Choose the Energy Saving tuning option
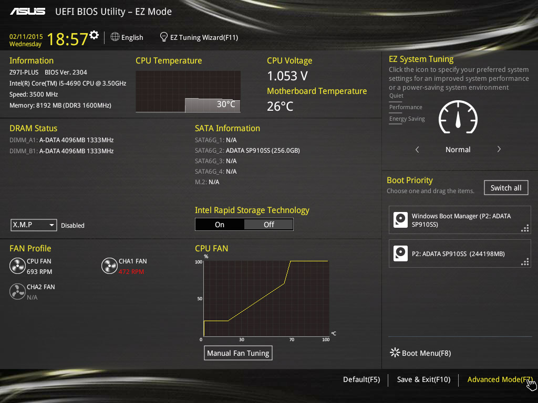The image size is (538, 403). point(407,119)
